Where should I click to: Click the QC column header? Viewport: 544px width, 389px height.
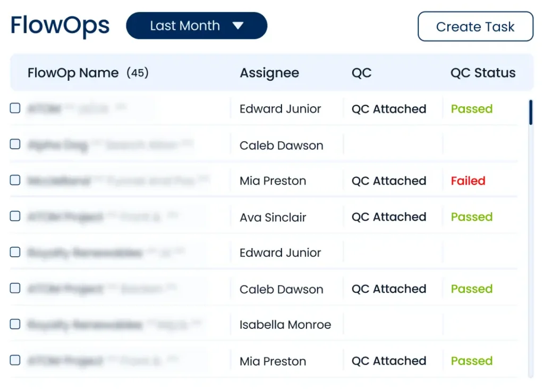coord(361,73)
